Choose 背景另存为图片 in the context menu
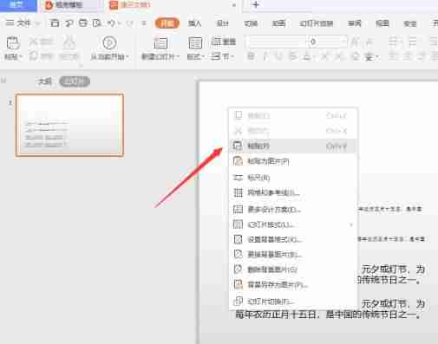 (292, 285)
